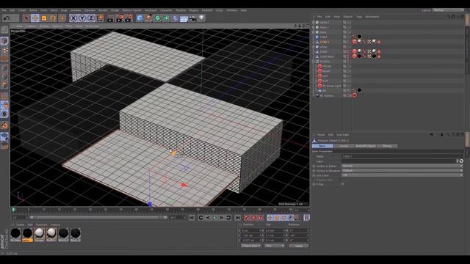Open the Floor environment icon
The width and height of the screenshot is (470, 264).
tap(184, 18)
